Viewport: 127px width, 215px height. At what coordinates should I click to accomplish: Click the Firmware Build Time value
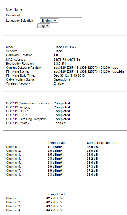click(69, 75)
